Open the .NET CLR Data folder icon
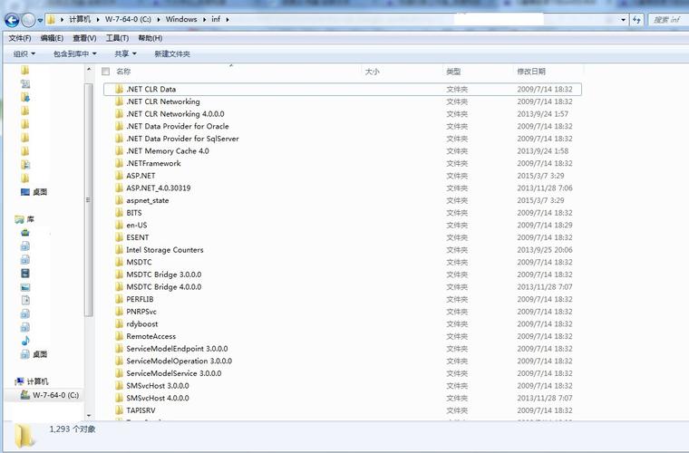The height and width of the screenshot is (453, 689). coord(119,89)
